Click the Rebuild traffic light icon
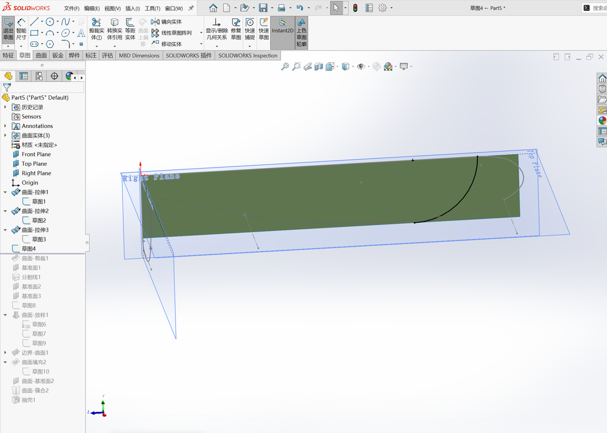Image resolution: width=607 pixels, height=433 pixels. tap(355, 8)
